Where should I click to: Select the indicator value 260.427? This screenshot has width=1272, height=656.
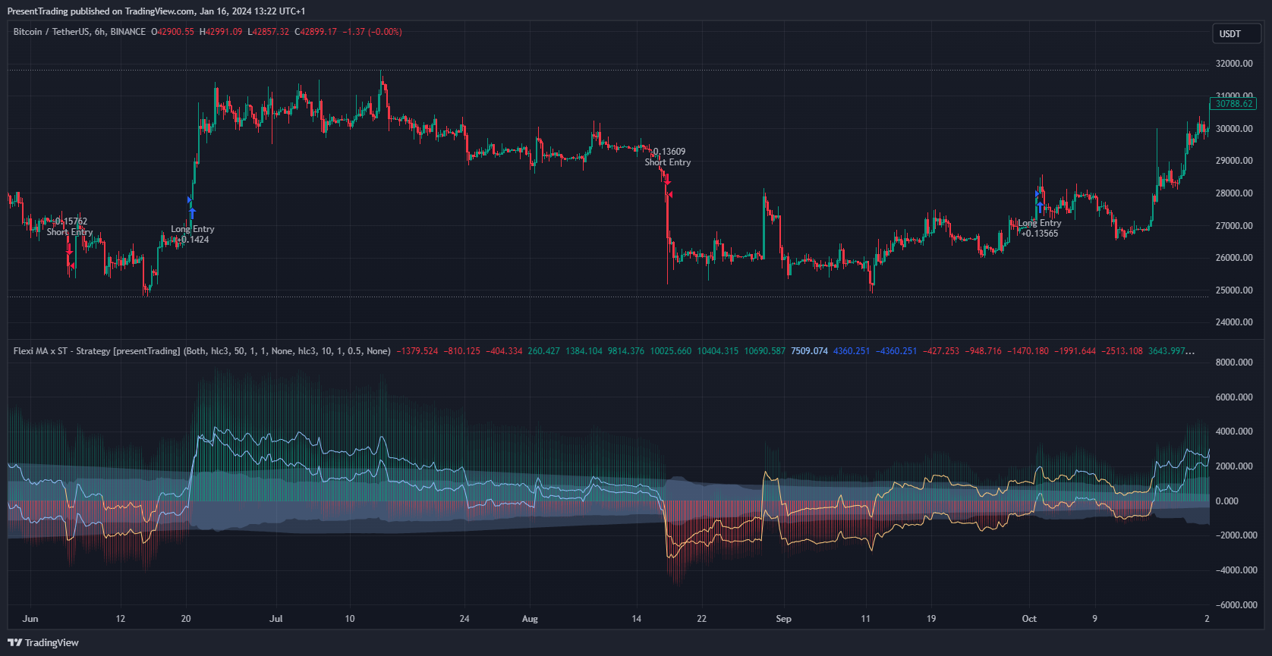point(544,351)
